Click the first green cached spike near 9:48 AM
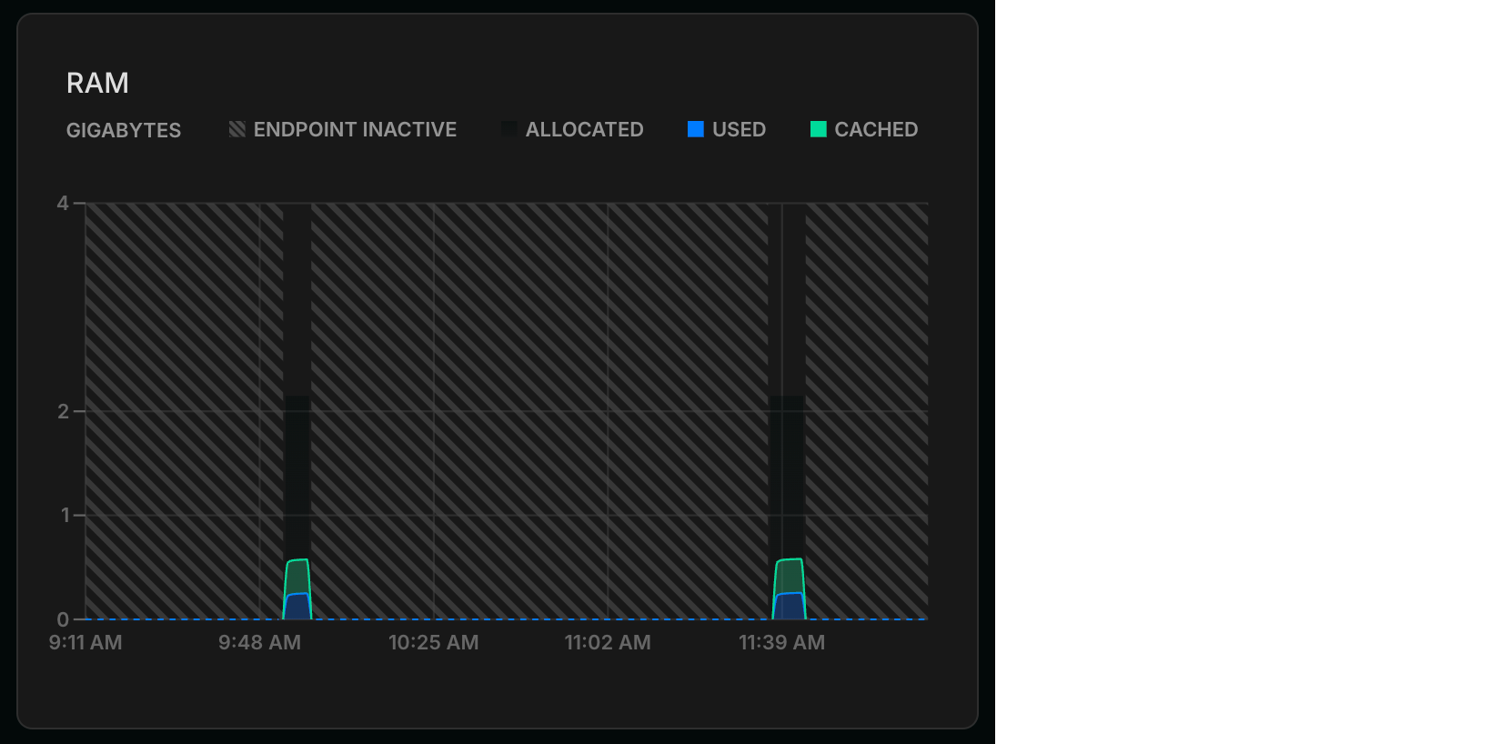The width and height of the screenshot is (1490, 744). point(297,576)
